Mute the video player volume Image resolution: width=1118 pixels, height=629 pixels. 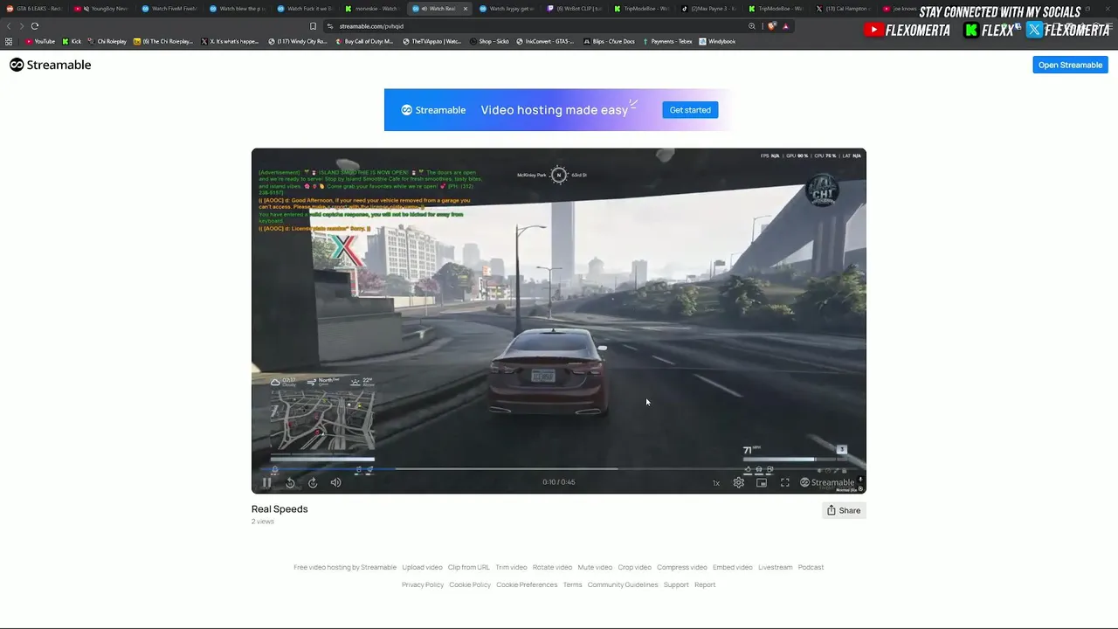(336, 482)
